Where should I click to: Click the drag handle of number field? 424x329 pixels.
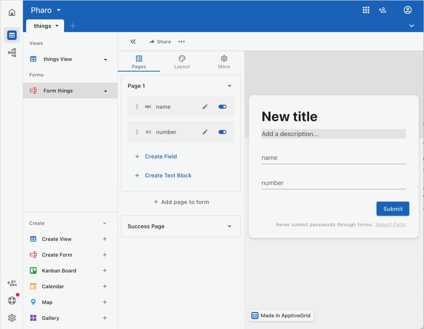coord(137,132)
